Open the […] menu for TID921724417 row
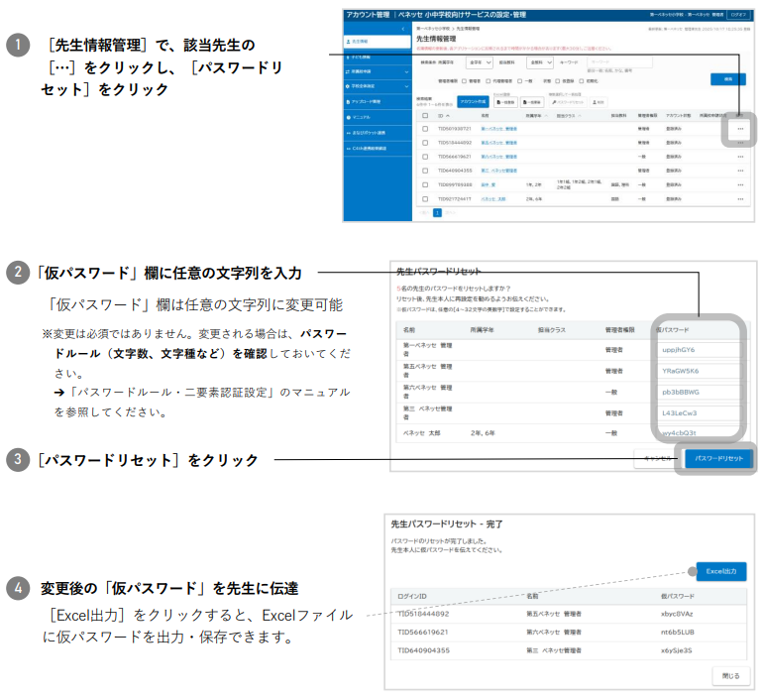Image resolution: width=761 pixels, height=698 pixels. coord(739,198)
